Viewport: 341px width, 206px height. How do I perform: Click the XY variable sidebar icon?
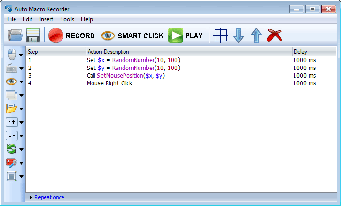pos(12,136)
